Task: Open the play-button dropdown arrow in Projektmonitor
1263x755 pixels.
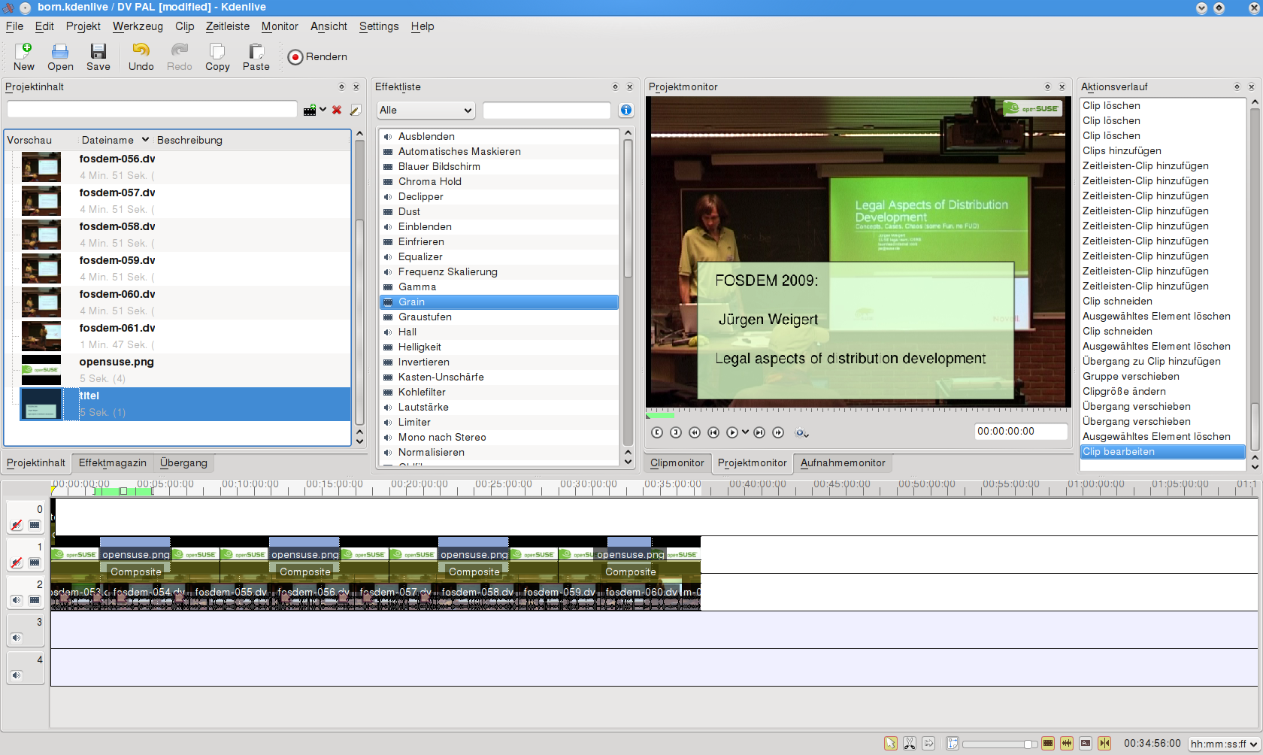Action: (x=745, y=432)
